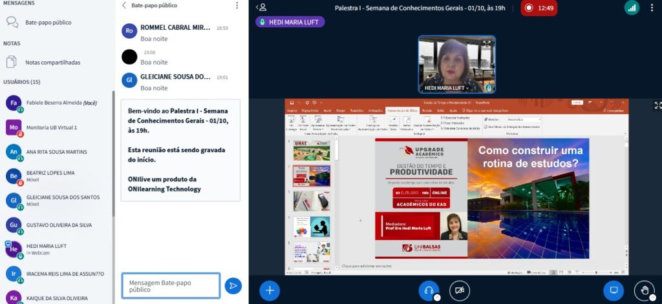Click the headphones audio button
The height and width of the screenshot is (304, 662).
click(x=427, y=290)
